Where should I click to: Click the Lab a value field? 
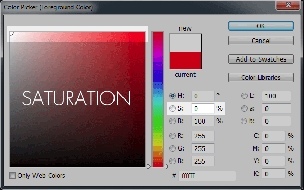tap(277, 108)
